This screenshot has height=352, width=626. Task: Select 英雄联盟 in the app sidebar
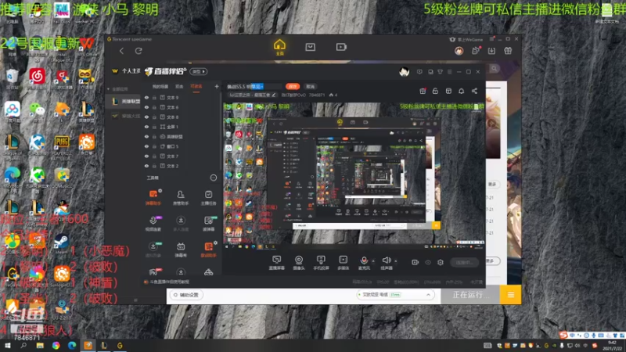pos(124,102)
